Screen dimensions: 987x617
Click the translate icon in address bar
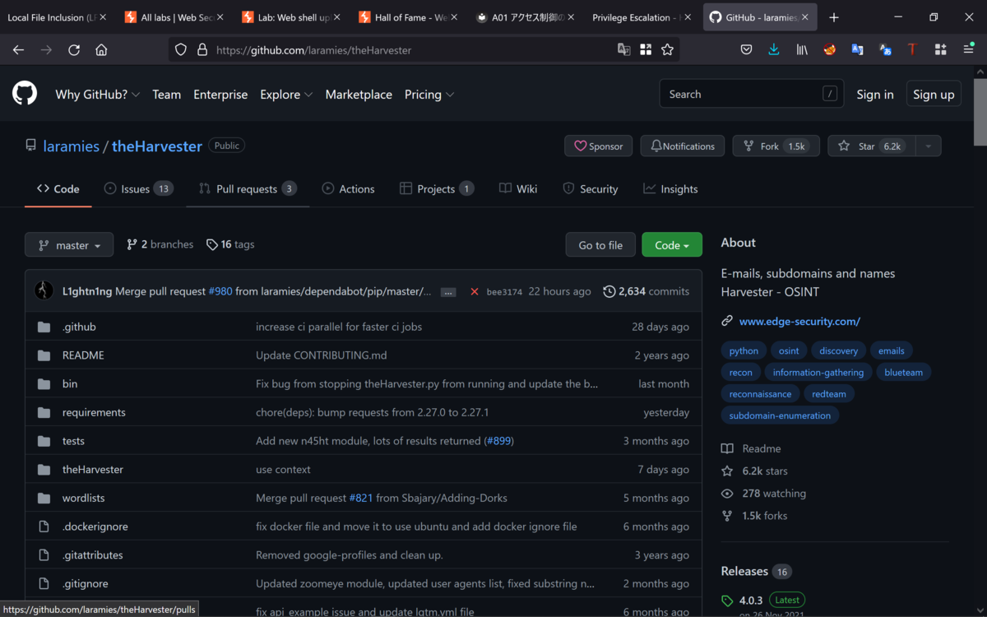click(x=624, y=50)
